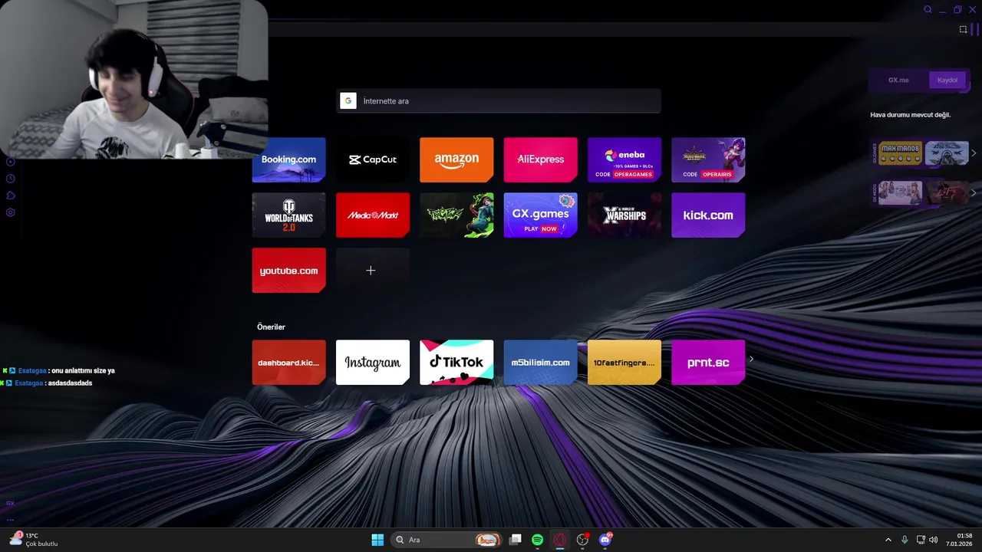The height and width of the screenshot is (552, 982).
Task: Click the microphone tray icon
Action: (905, 540)
